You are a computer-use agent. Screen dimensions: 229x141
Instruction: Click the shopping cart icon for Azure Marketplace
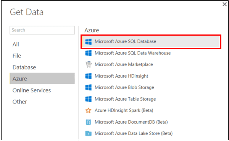coord(89,64)
